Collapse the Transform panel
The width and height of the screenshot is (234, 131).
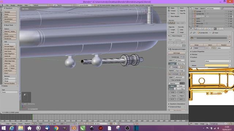[x=4, y=8]
